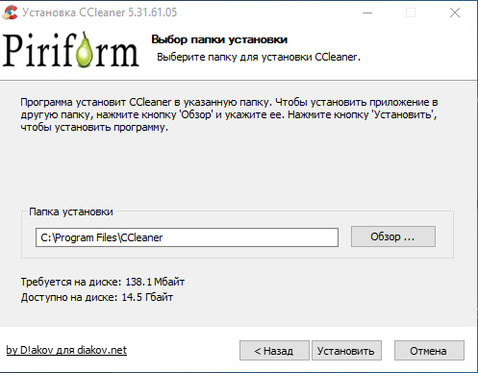This screenshot has width=478, height=373.
Task: Click the CCleaner icon in the title bar
Action: 10,12
